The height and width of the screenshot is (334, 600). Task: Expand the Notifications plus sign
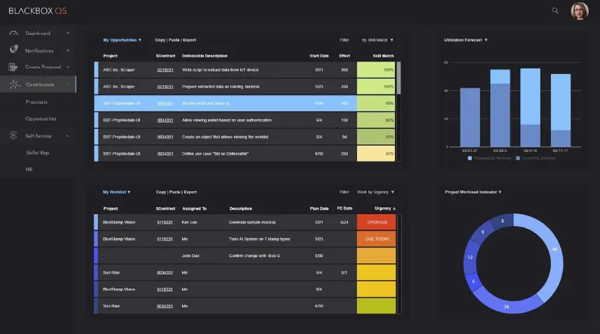[x=68, y=50]
